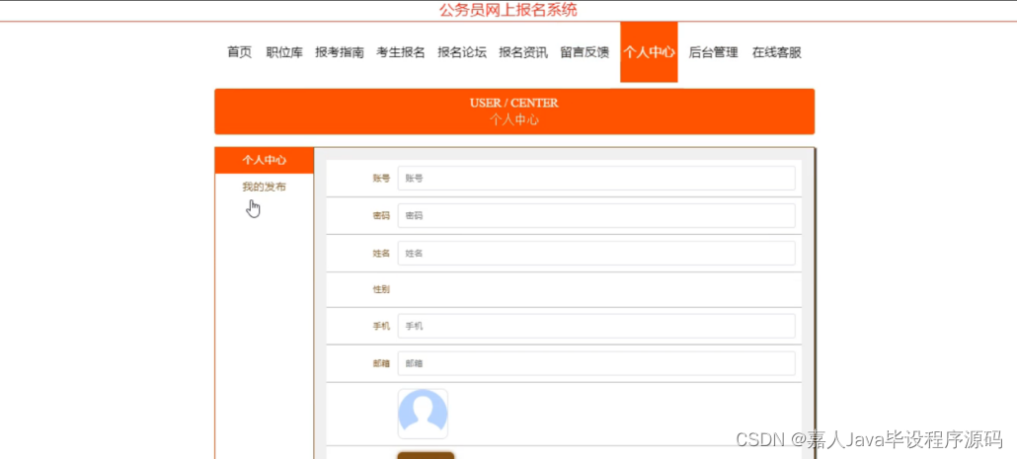Click the USER / CENTER banner heading

[x=514, y=103]
